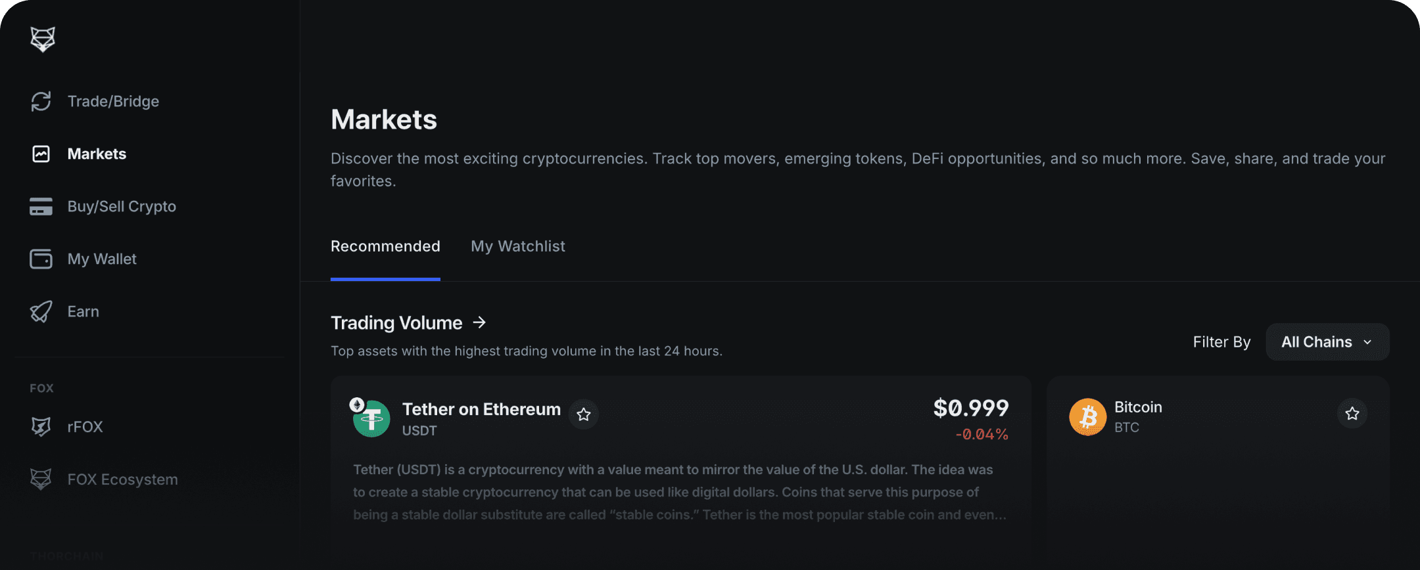Click the My Wallet icon

pyautogui.click(x=41, y=259)
